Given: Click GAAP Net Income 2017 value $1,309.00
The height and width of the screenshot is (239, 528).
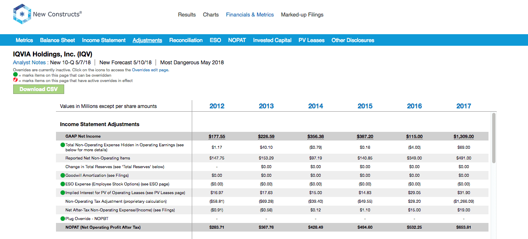Looking at the screenshot, I should [464, 136].
